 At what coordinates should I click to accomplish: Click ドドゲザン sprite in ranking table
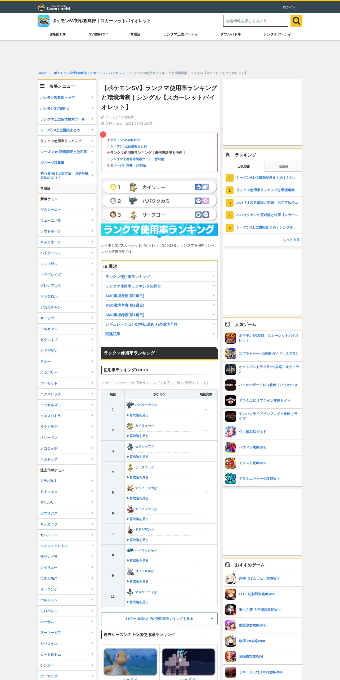point(130,530)
